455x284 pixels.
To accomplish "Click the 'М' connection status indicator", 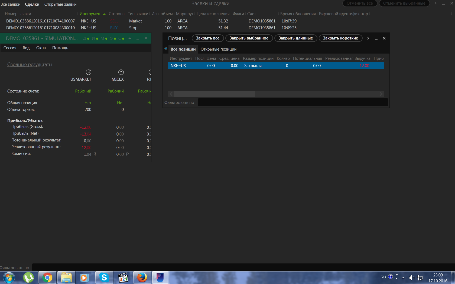I will 104,38.
